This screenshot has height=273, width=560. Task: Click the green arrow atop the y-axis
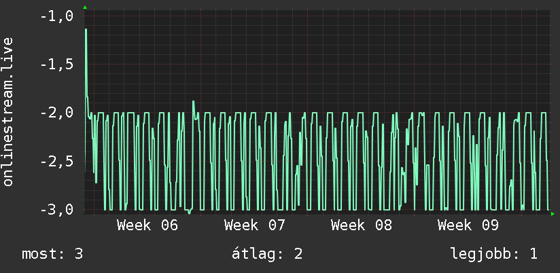click(x=85, y=7)
